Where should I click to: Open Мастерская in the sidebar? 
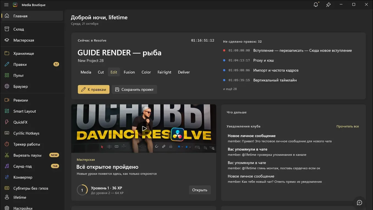click(32, 40)
